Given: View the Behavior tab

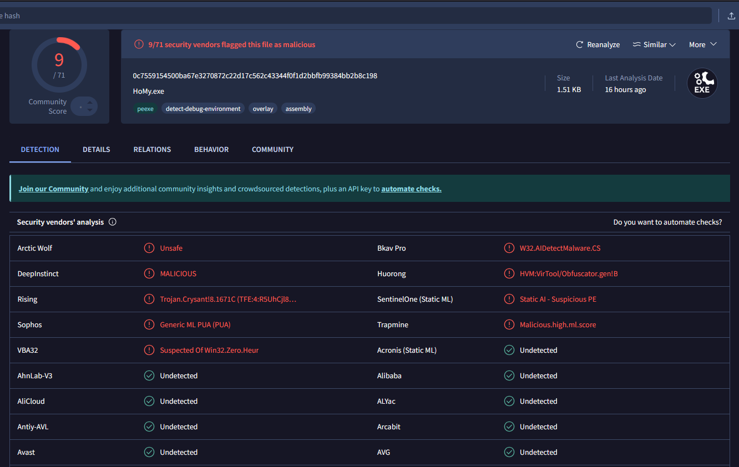Looking at the screenshot, I should pyautogui.click(x=211, y=149).
